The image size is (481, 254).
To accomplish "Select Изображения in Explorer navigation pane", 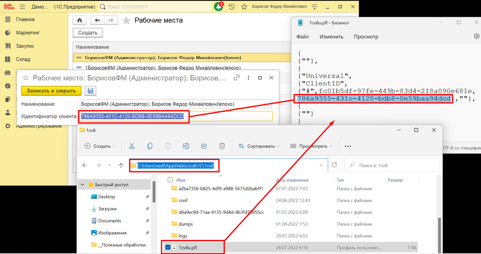I will pos(112,233).
